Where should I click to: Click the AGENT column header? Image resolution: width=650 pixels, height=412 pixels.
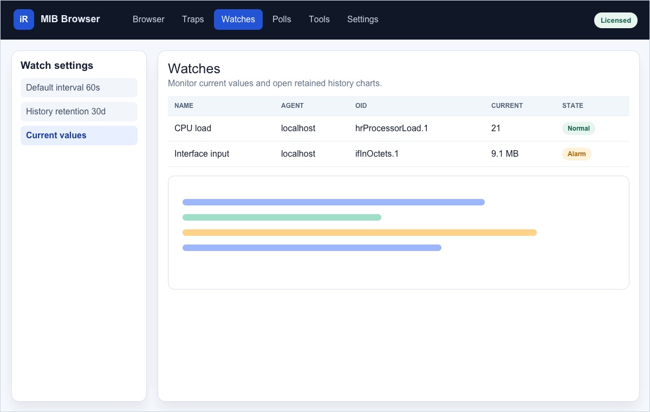coord(292,106)
